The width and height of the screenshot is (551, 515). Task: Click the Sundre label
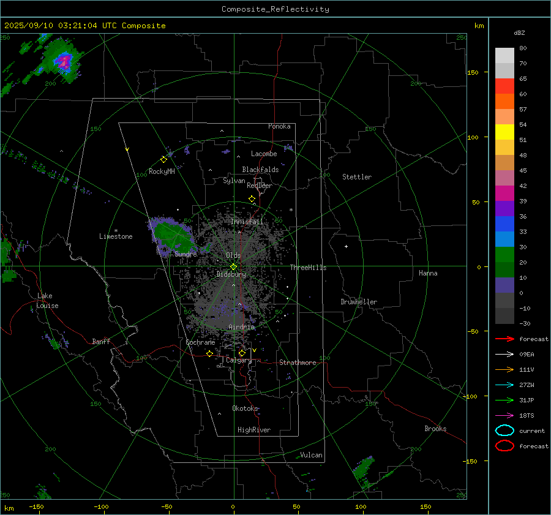(186, 254)
